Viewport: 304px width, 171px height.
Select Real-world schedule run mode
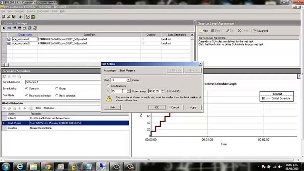point(27,95)
